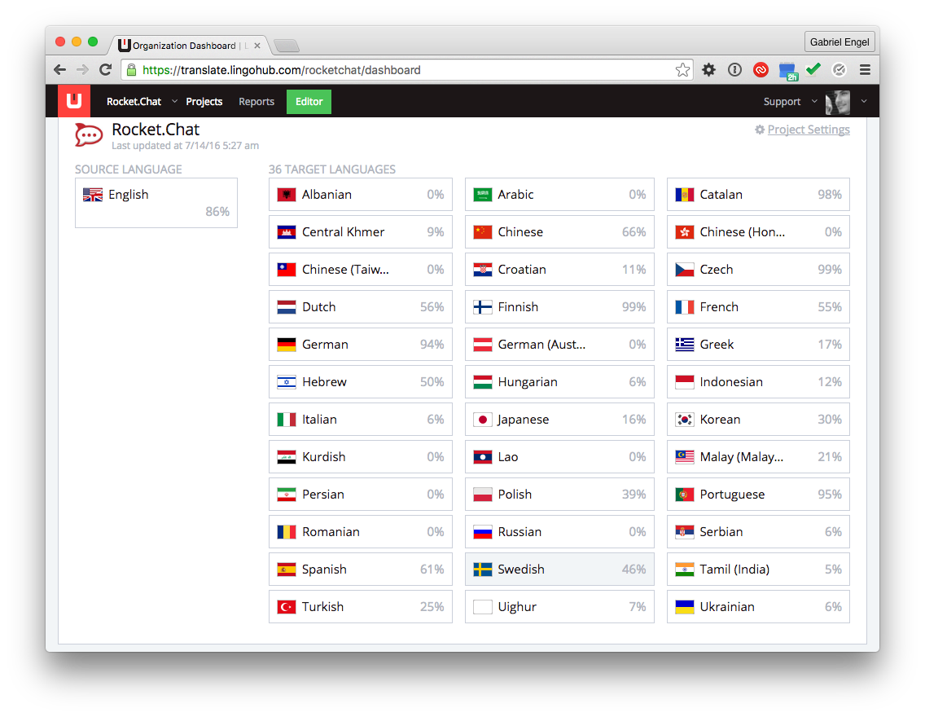Click the Japanese flag icon

(x=483, y=419)
